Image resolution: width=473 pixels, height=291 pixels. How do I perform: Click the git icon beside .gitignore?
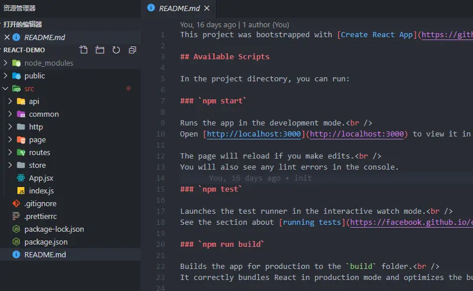pyautogui.click(x=16, y=203)
